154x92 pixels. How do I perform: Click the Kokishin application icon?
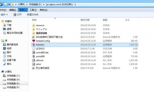pyautogui.click(x=33, y=45)
